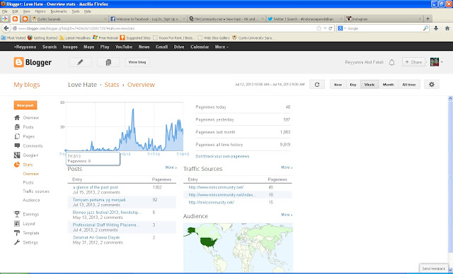Click the profile avatar picture

(x=435, y=62)
